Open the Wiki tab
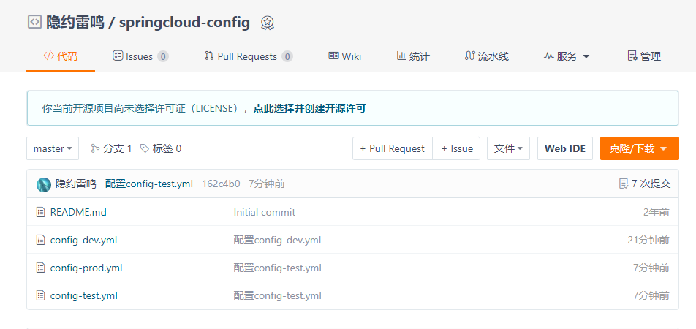Viewport: 696px width, 329px height. (345, 56)
